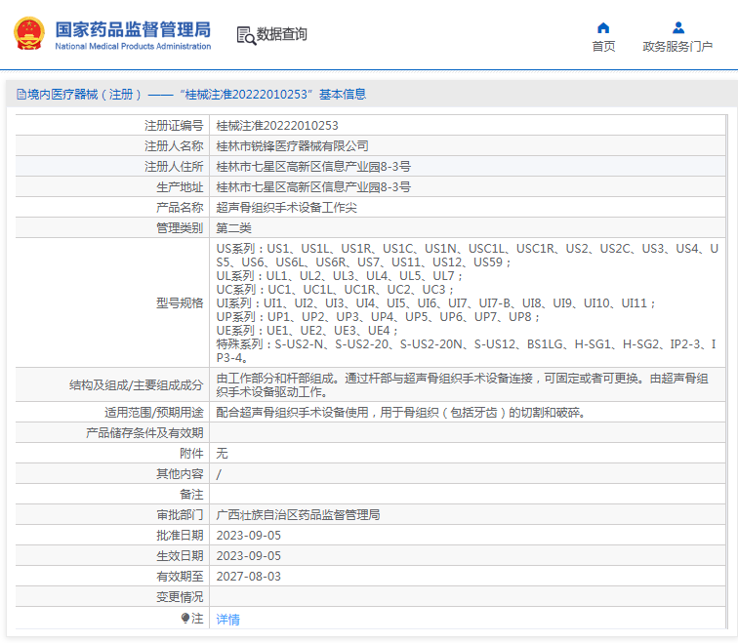This screenshot has width=738, height=643.
Task: Open the 详情 link in the 注 row
Action: coord(227,619)
